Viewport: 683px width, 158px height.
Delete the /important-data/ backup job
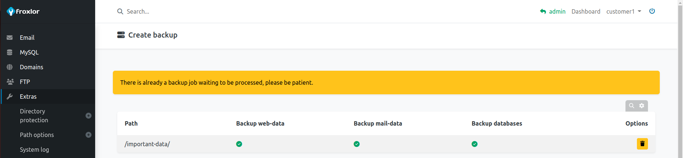click(x=642, y=144)
